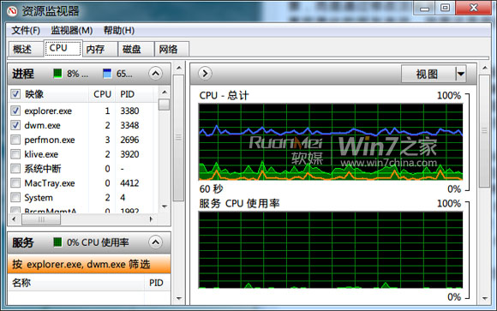
Task: Select the klive.exe process row
Action: click(83, 154)
